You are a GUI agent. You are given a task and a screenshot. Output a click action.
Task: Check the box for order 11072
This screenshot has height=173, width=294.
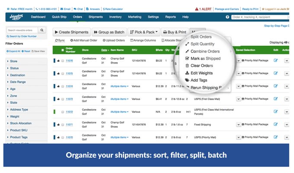pyautogui.click(x=63, y=112)
